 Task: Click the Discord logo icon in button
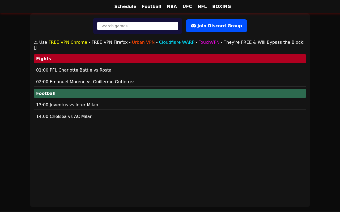[193, 26]
